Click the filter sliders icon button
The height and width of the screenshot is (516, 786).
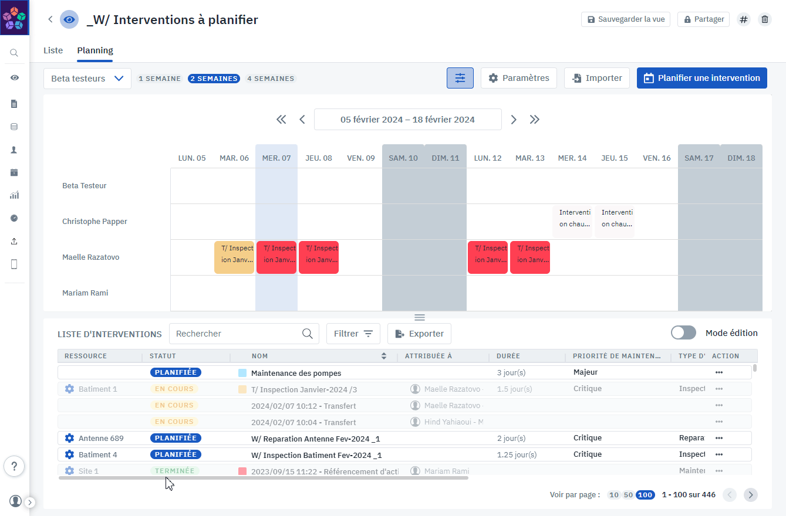click(460, 78)
